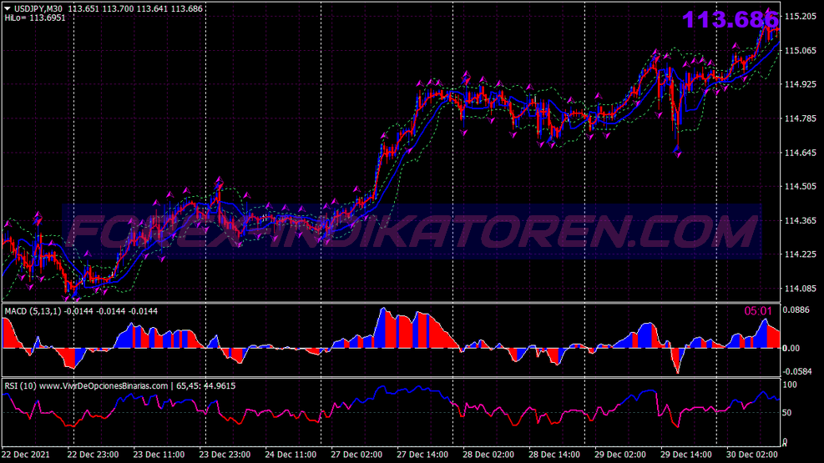Click the OHLC values 113.651 113.700 113.641 113.686

pyautogui.click(x=135, y=8)
